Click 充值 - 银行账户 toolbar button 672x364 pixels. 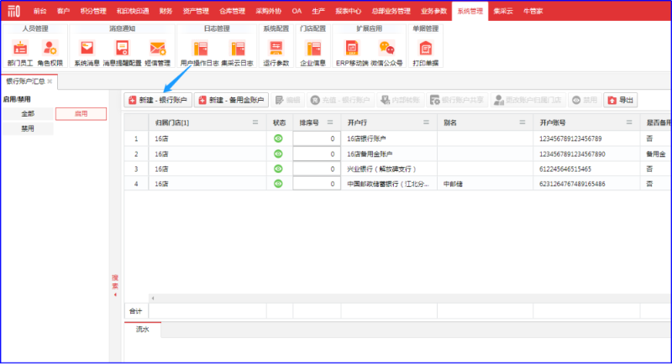click(x=341, y=100)
